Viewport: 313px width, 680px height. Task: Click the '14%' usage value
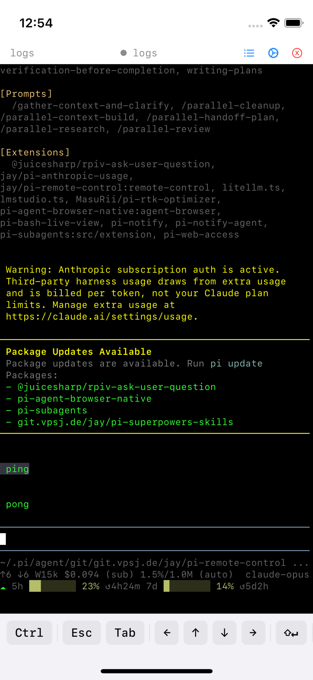tap(225, 586)
